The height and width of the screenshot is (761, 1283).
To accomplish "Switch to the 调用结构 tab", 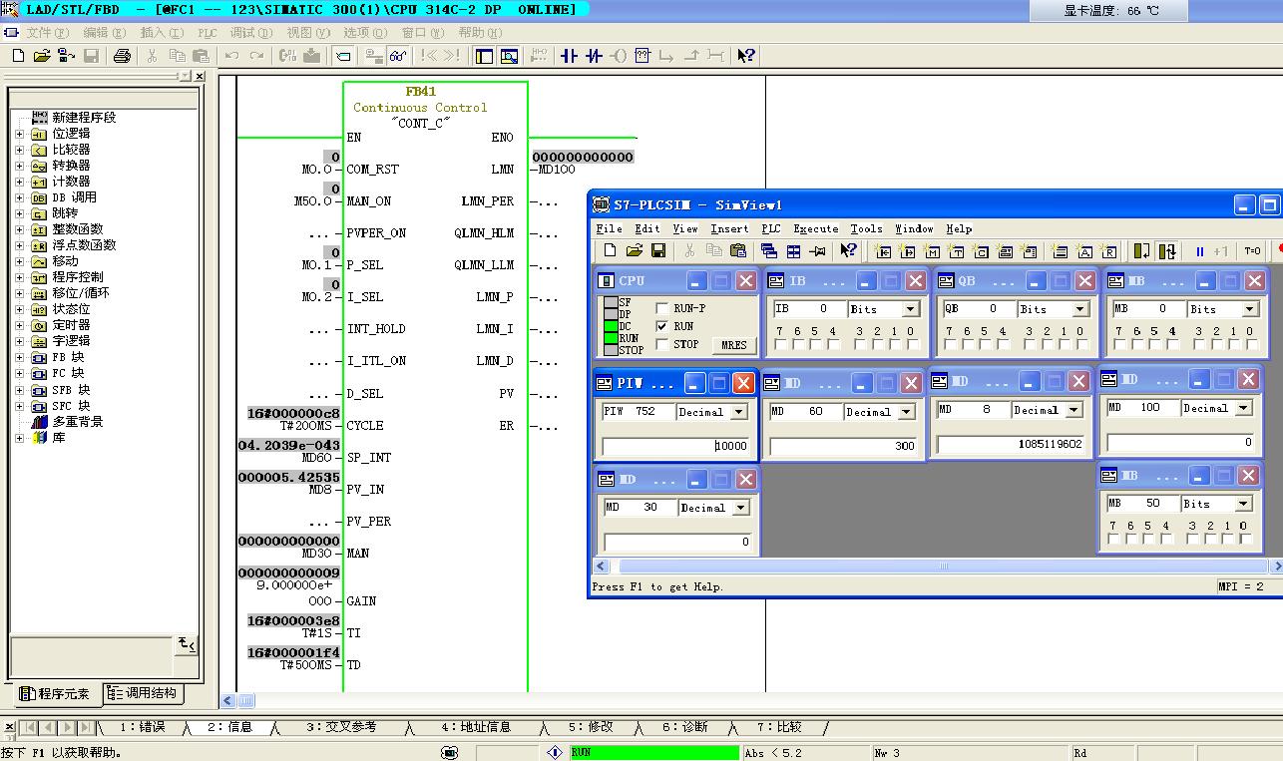I will pos(143,693).
